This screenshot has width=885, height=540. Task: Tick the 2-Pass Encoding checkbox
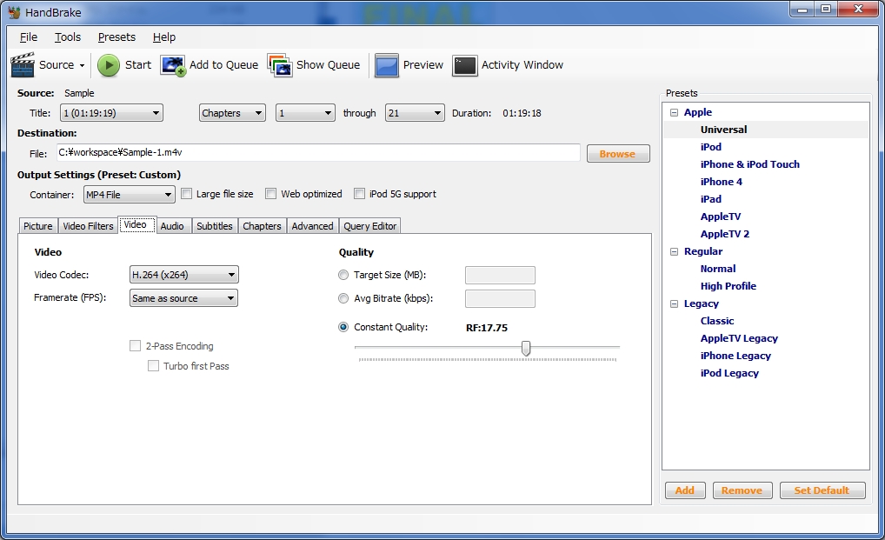135,345
